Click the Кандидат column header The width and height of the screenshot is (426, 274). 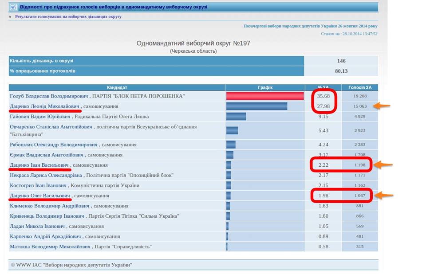pyautogui.click(x=117, y=87)
